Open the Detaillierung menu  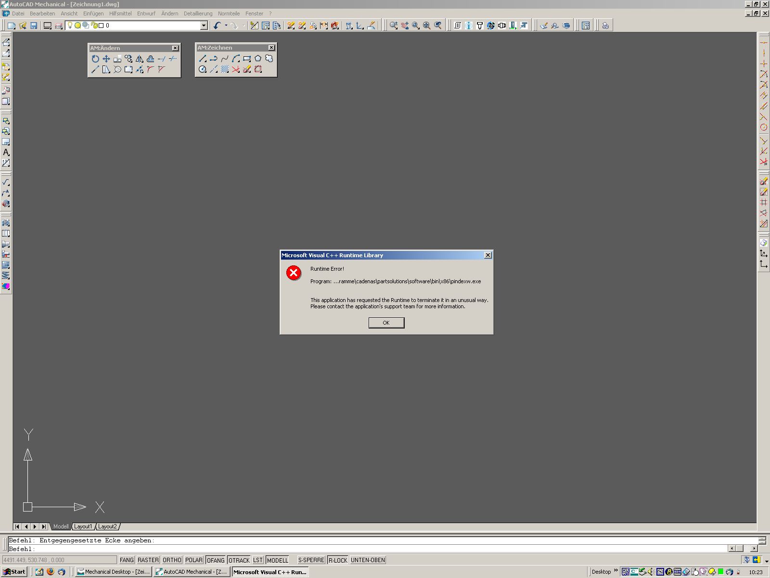[x=198, y=13]
